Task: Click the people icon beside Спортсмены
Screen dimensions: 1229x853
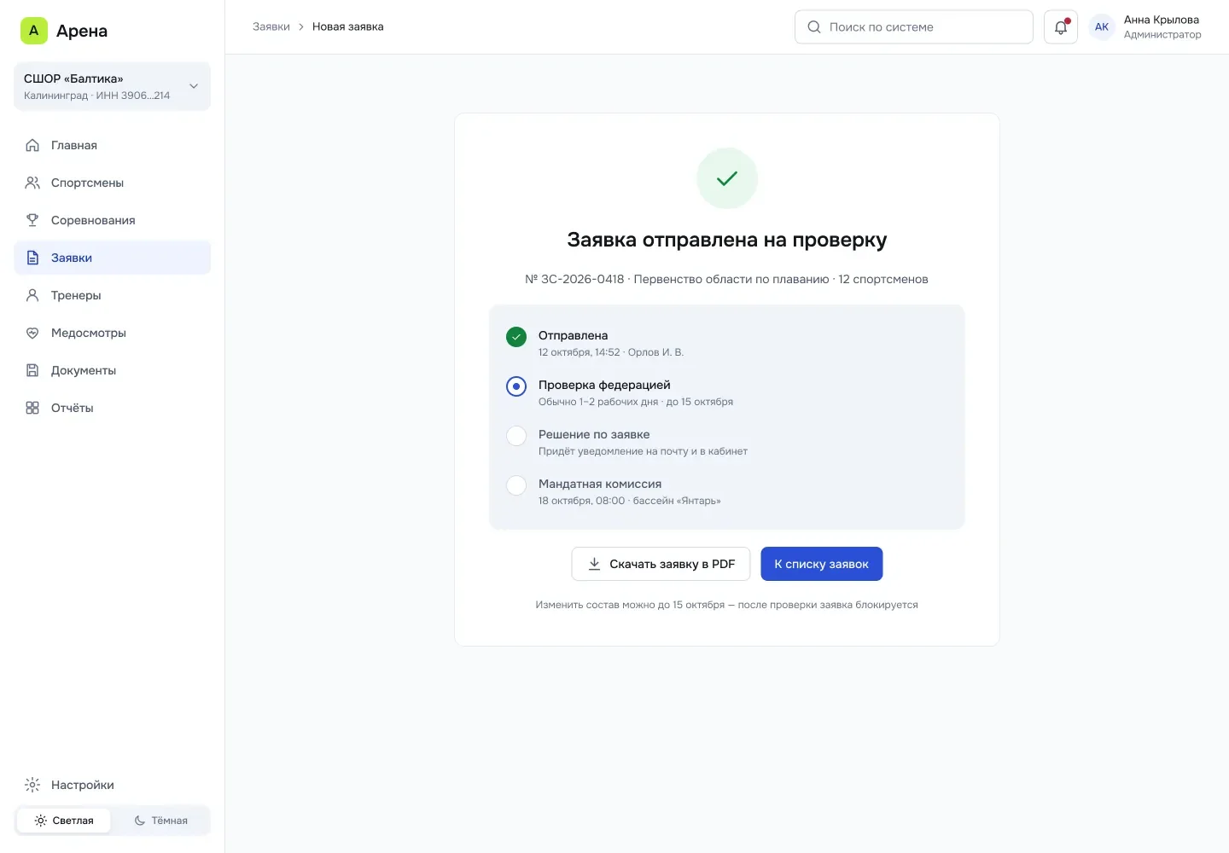Action: pos(32,183)
